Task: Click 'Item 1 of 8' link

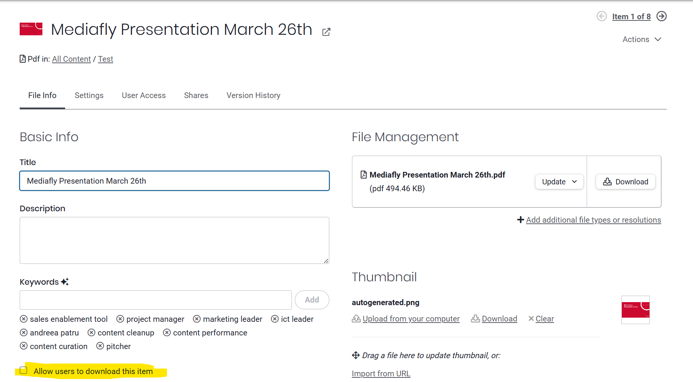Action: coord(631,17)
